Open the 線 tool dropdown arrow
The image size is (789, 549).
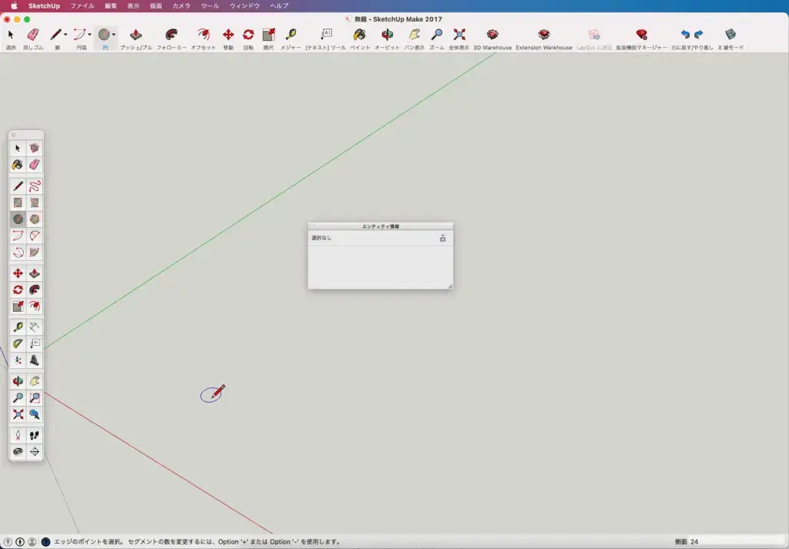(65, 35)
